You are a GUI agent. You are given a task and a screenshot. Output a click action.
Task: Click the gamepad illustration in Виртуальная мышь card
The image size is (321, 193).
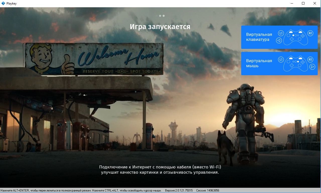click(x=296, y=64)
